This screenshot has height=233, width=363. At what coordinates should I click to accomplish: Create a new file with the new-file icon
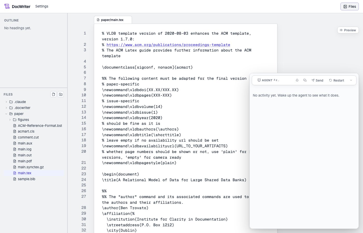53,94
